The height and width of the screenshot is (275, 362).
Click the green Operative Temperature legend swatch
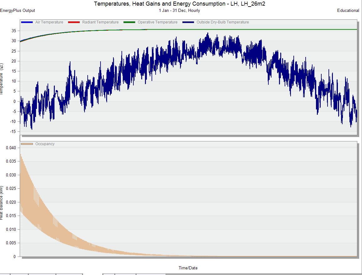point(129,22)
